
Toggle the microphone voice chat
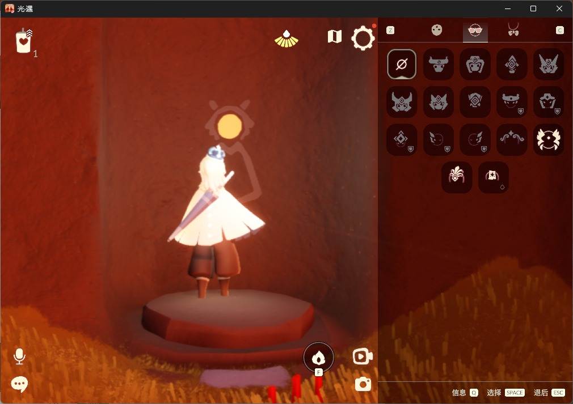(x=19, y=356)
